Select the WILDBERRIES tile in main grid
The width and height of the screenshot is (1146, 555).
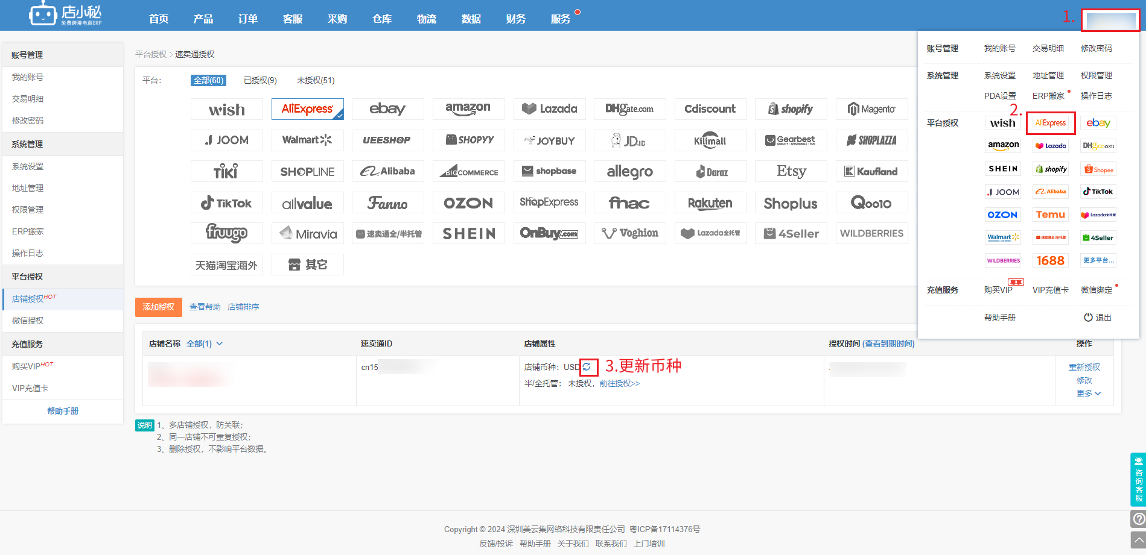(x=872, y=234)
